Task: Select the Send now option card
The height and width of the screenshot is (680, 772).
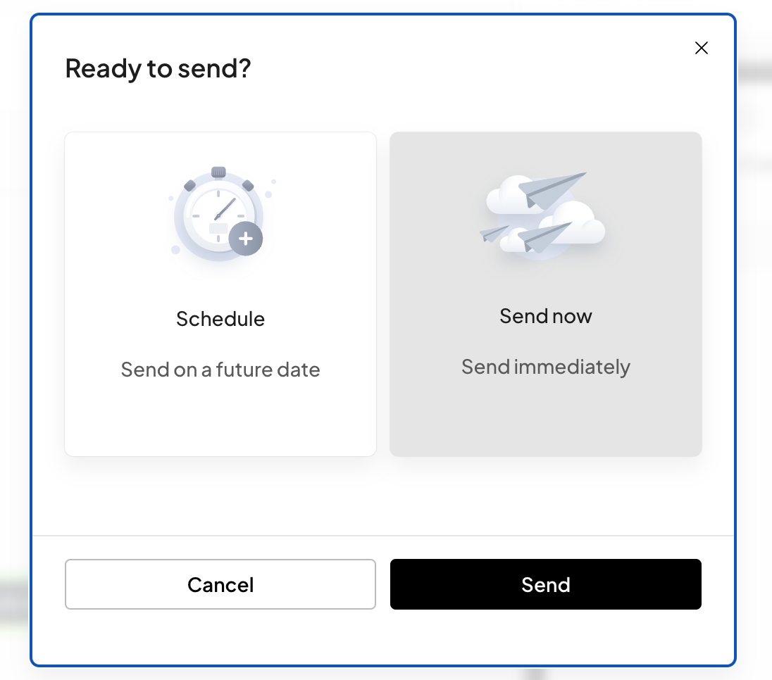Action: click(x=545, y=294)
